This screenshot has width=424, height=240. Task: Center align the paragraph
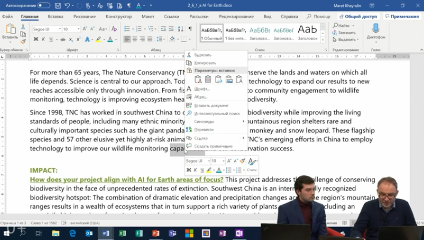(x=134, y=39)
